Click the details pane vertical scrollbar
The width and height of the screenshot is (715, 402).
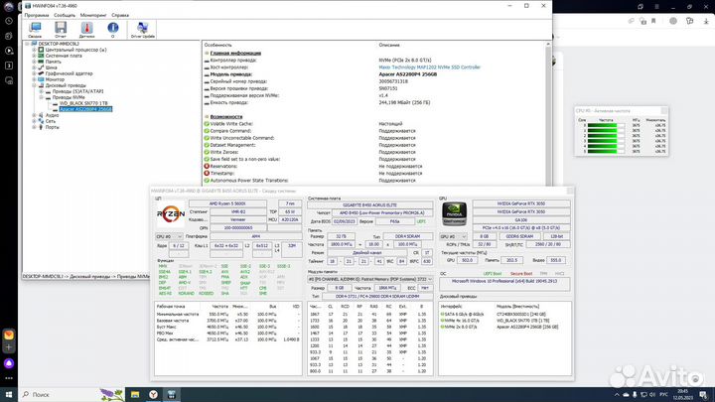(548, 114)
